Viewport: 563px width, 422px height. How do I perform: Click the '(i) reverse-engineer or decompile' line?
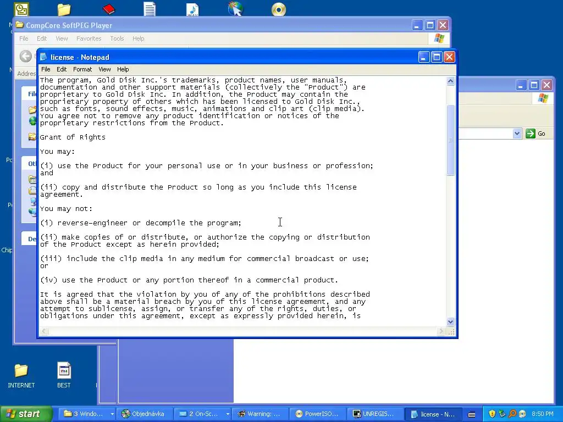140,223
